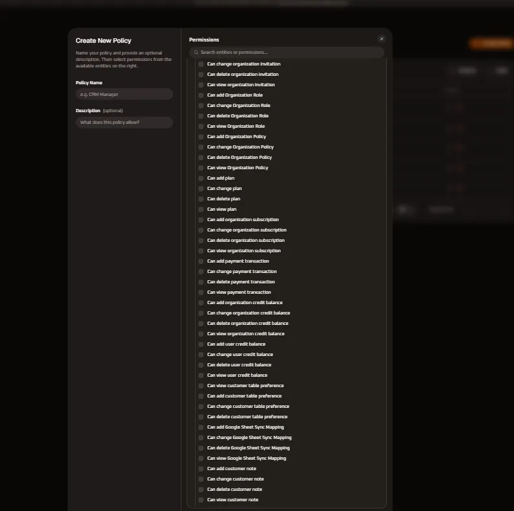Tick 'Can delete Organization Role' checkbox
514x511 pixels.
tap(201, 116)
